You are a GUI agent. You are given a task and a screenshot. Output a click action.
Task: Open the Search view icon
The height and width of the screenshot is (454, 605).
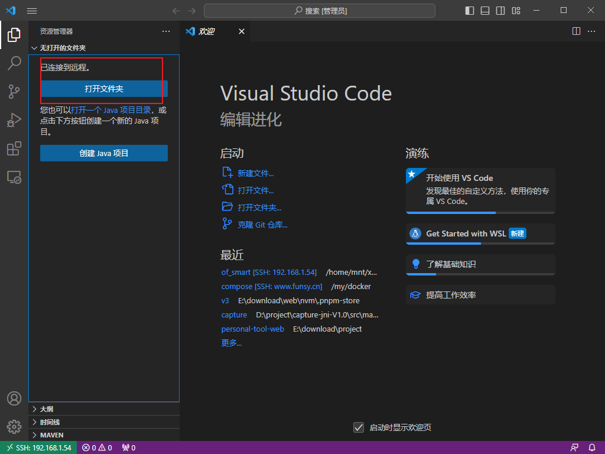click(x=14, y=63)
